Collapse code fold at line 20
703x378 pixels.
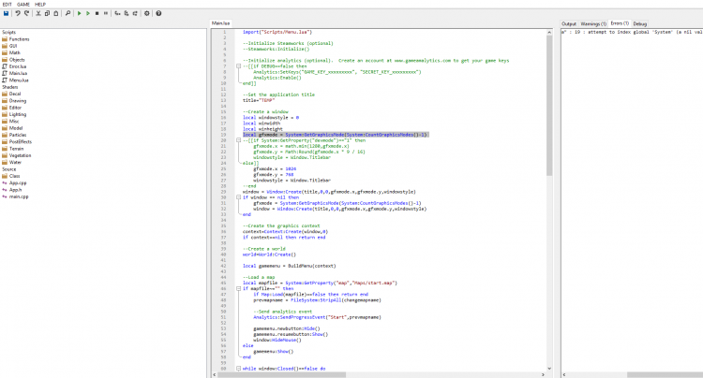[236, 140]
